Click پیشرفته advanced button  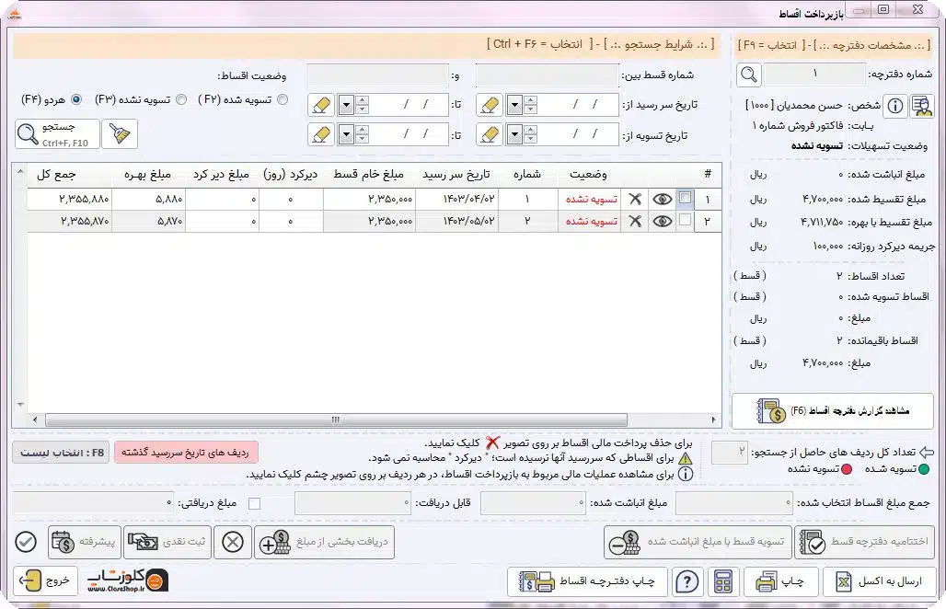(x=85, y=542)
